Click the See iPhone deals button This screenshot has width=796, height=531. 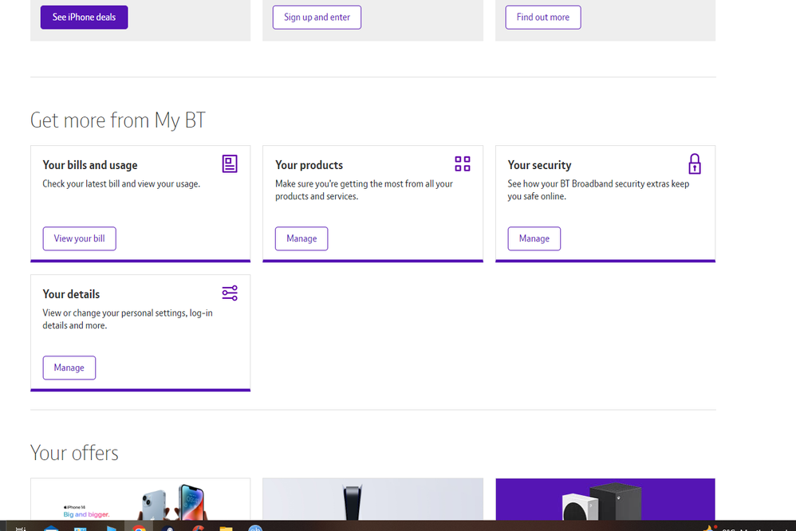click(x=84, y=17)
